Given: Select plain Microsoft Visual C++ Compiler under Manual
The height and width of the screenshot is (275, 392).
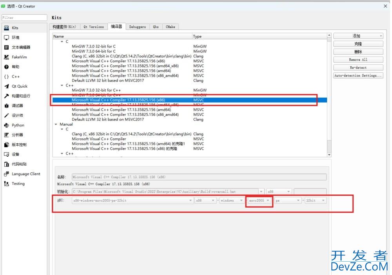Looking at the screenshot, I should 99,139.
